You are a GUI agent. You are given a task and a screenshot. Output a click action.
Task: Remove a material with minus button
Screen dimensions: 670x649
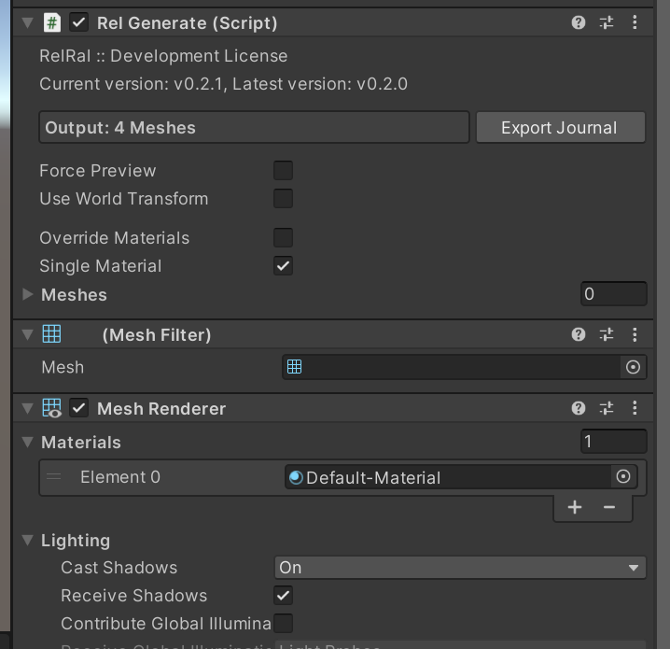609,507
